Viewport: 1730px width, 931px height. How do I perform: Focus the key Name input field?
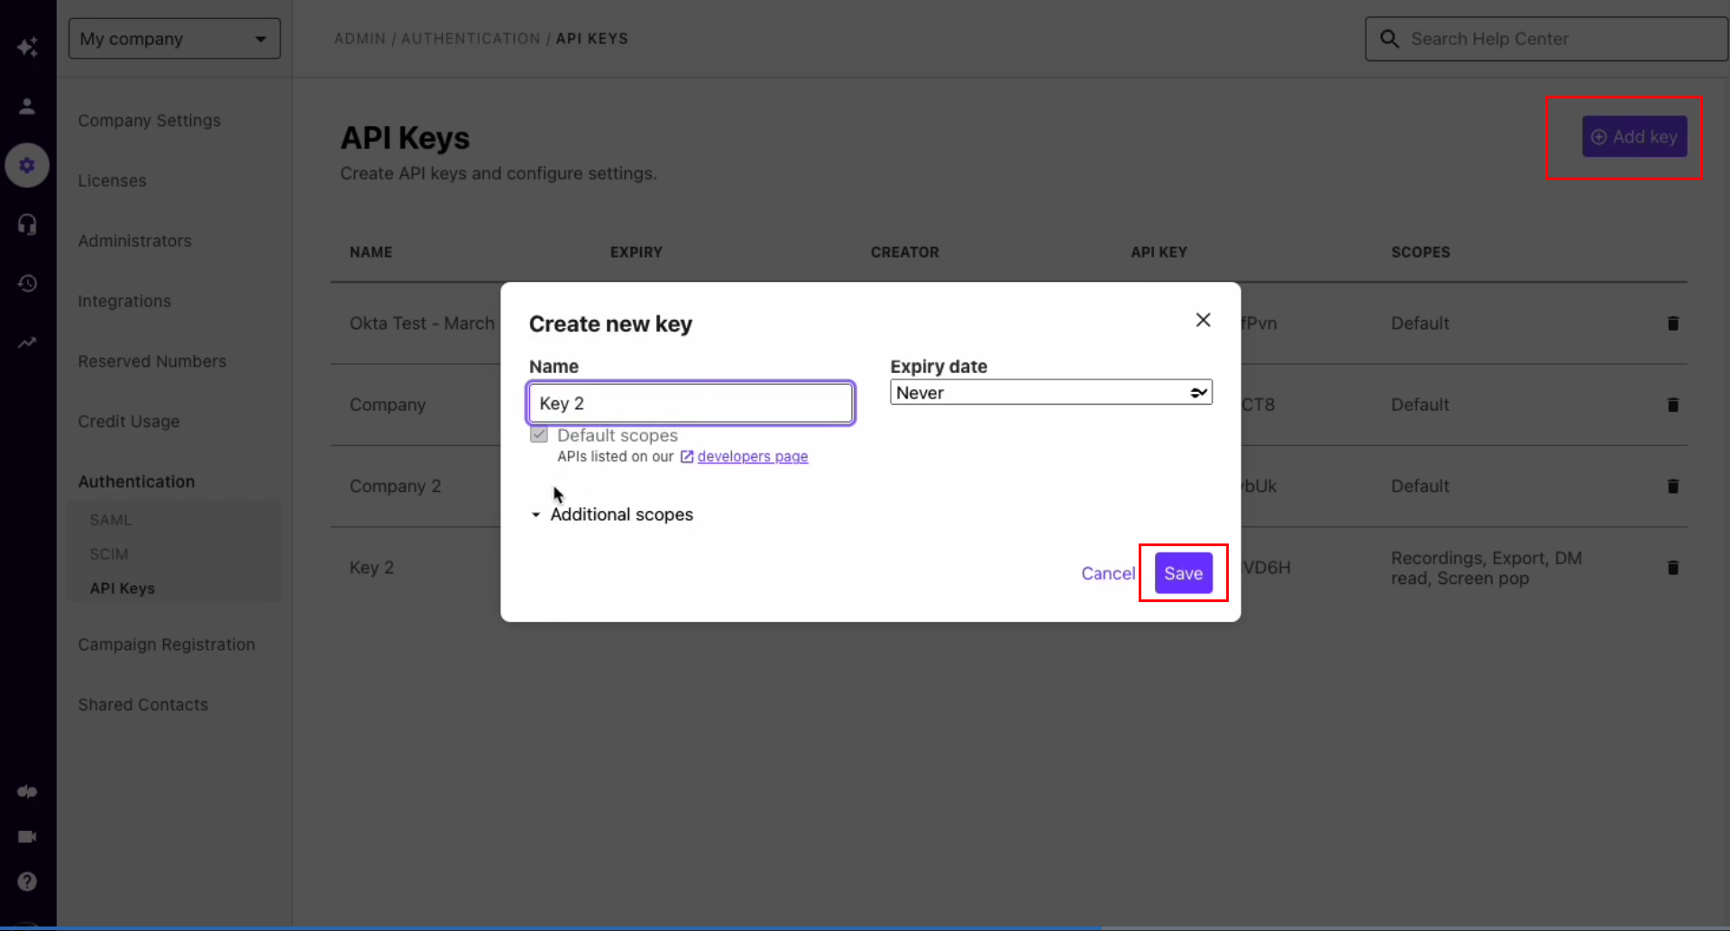pos(691,403)
